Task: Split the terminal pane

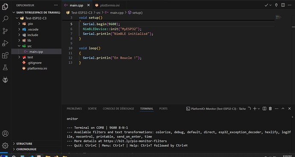Action: [264, 108]
